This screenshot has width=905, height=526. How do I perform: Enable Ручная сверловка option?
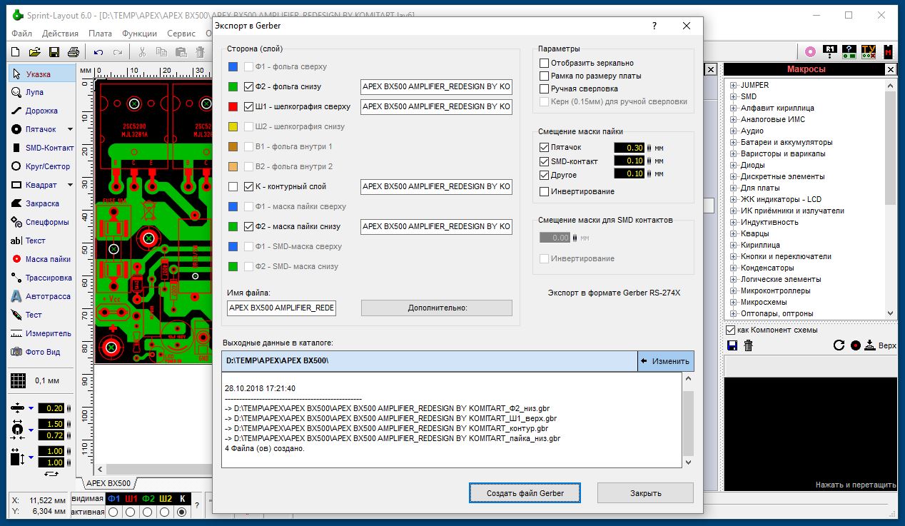pyautogui.click(x=545, y=88)
